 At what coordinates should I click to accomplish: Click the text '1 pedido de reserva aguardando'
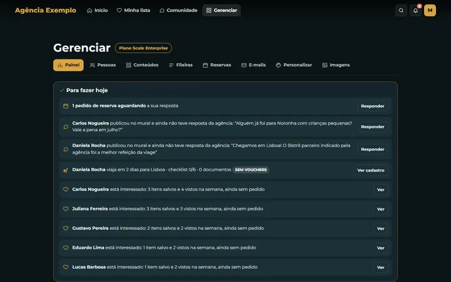[109, 106]
